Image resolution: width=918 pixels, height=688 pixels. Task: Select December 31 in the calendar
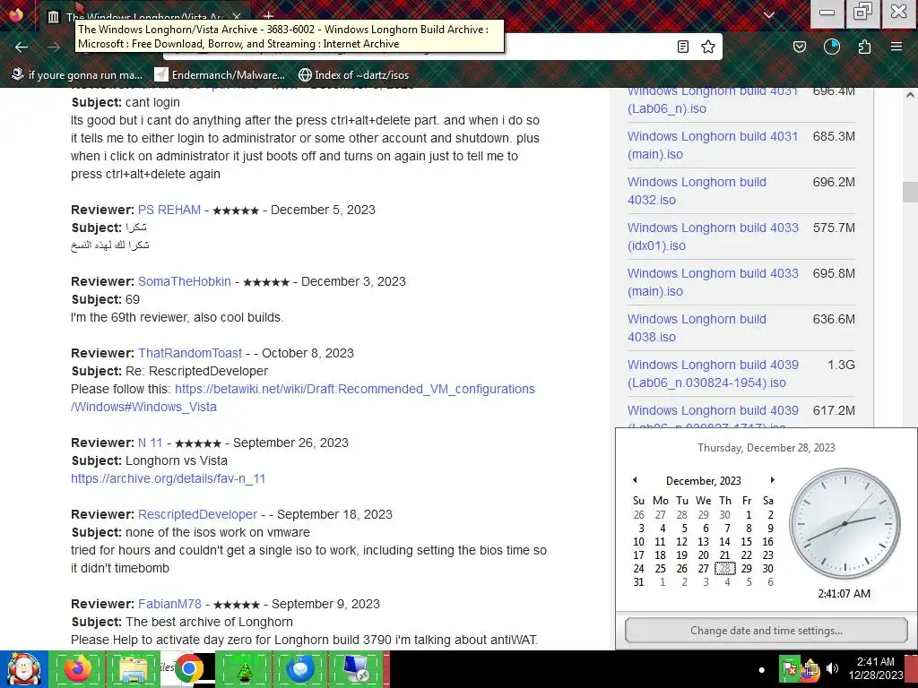pos(638,581)
